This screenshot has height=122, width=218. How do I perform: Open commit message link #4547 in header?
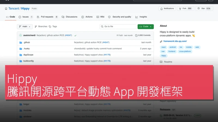click(x=68, y=36)
